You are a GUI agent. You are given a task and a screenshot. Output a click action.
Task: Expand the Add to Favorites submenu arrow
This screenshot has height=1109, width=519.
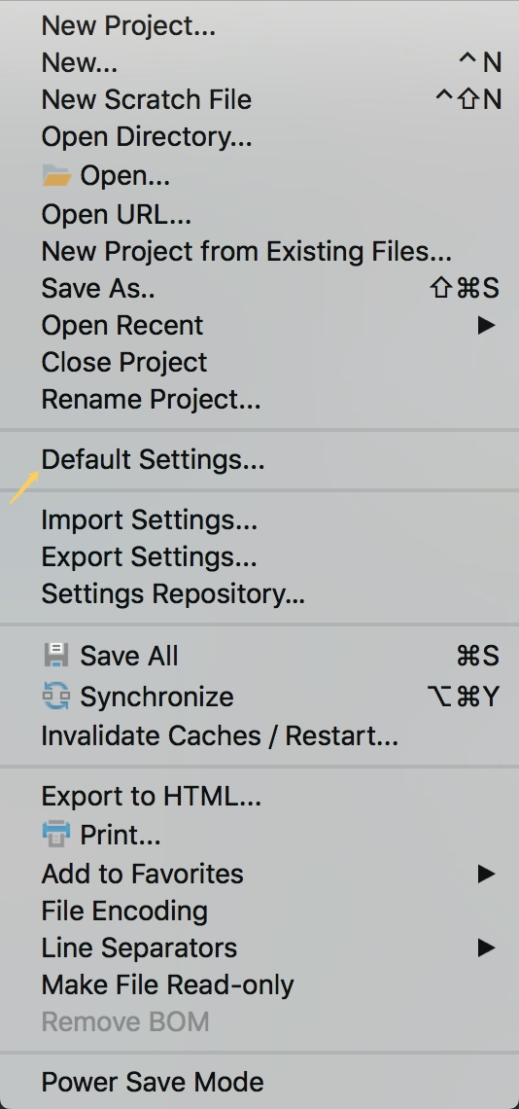pos(487,874)
